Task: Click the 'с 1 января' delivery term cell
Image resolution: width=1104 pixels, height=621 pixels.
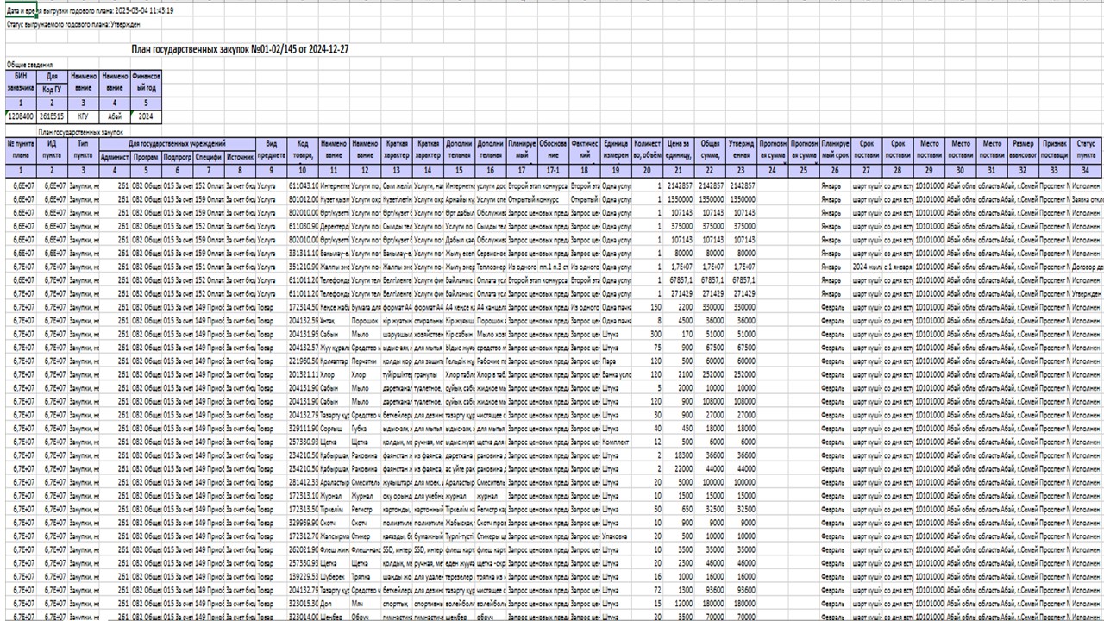Action: click(x=898, y=267)
